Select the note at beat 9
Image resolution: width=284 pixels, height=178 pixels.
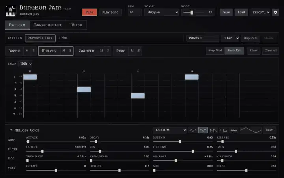(138, 96)
